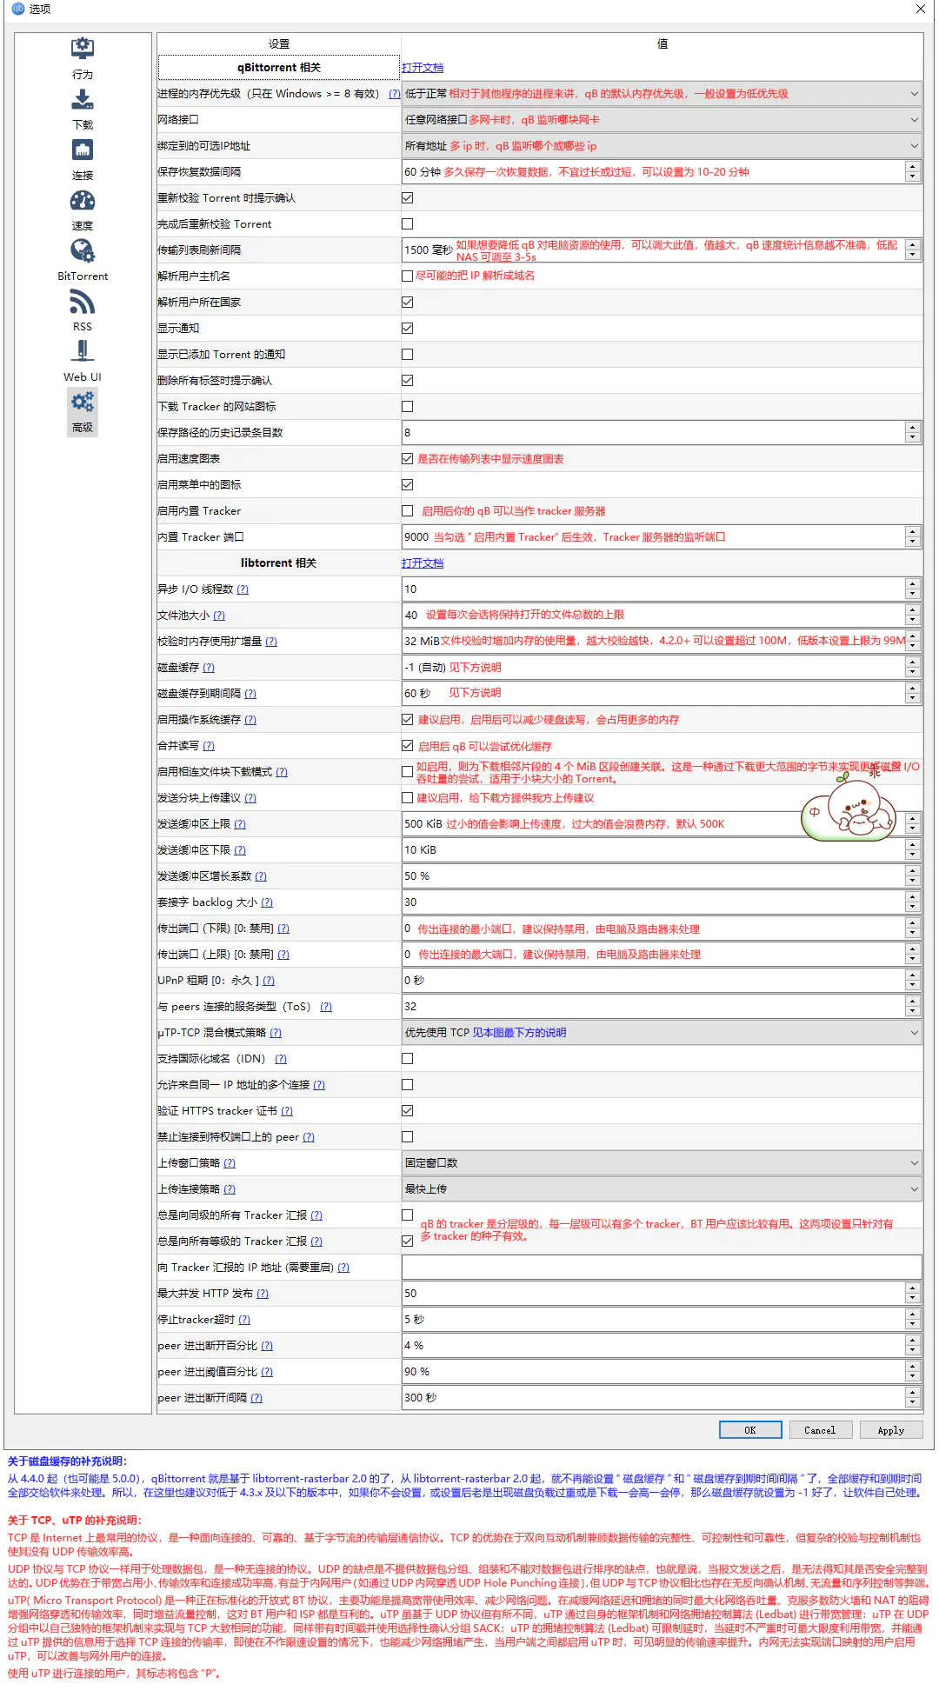The width and height of the screenshot is (939, 1704).
Task: Open μTP-TCP 混合模式策略 dropdown
Action: (662, 1033)
